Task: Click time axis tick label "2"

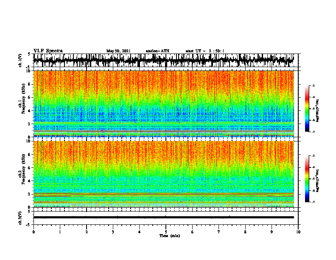Action: coord(87,232)
